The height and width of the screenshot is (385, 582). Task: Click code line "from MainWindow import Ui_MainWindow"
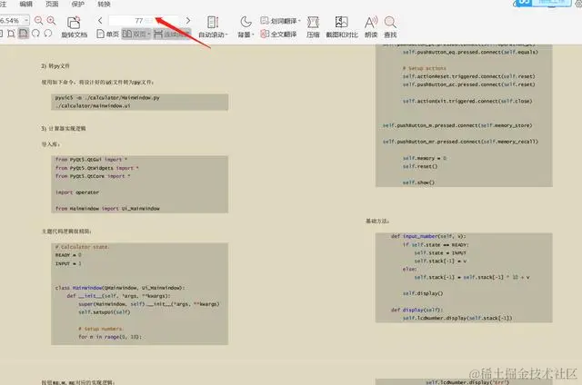(107, 209)
